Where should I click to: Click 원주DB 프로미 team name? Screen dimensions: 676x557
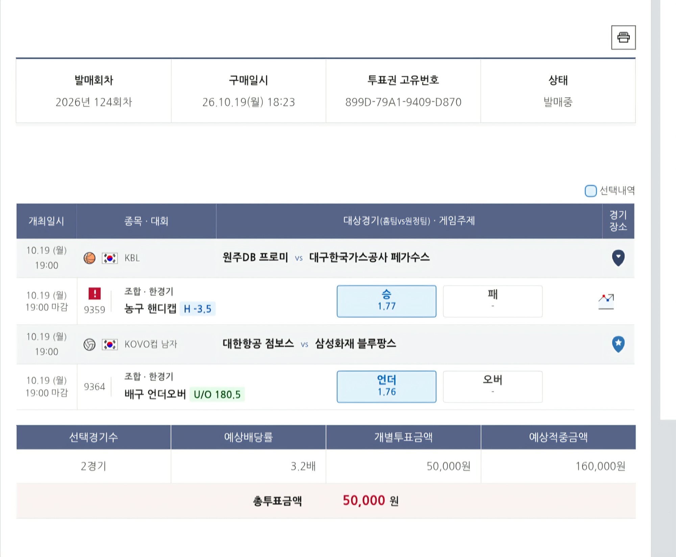tap(255, 258)
